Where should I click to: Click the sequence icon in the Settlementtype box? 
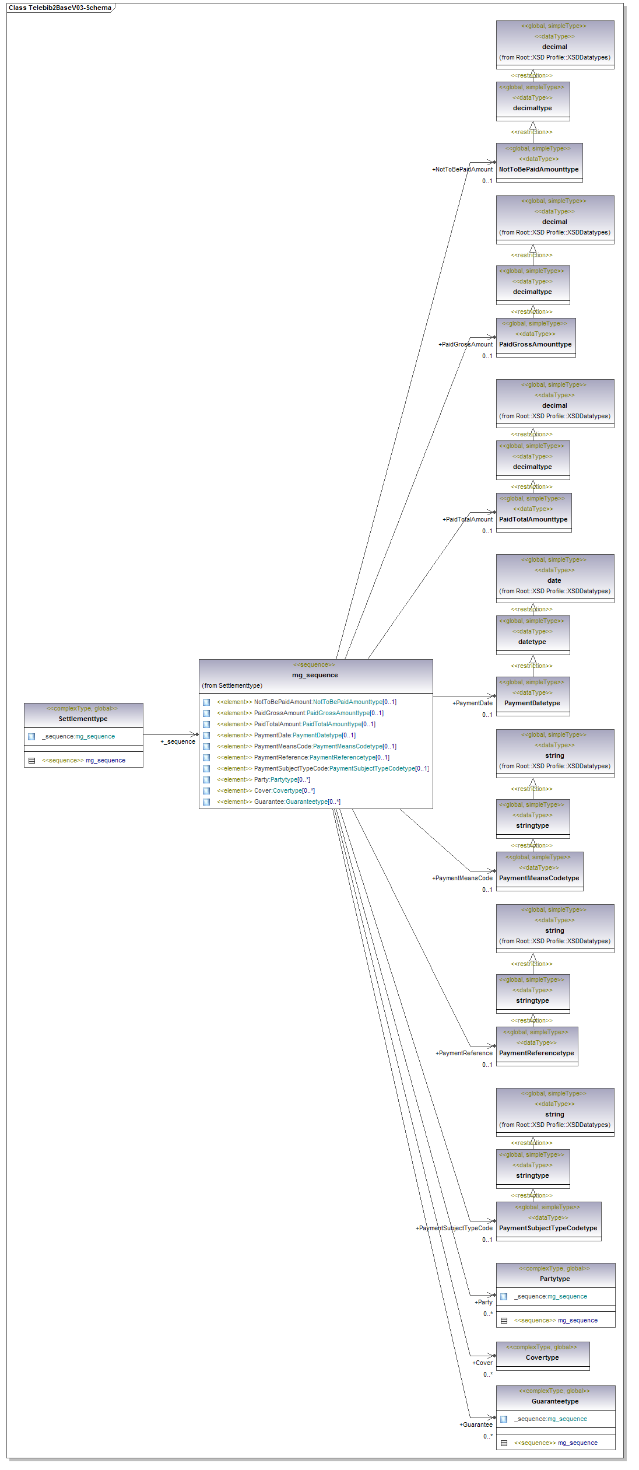(31, 761)
